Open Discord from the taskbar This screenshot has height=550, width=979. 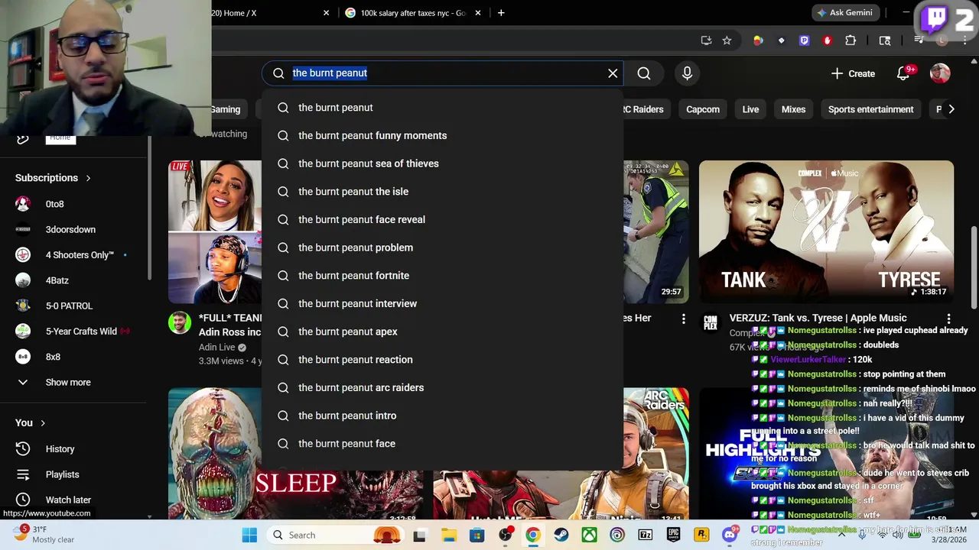[x=730, y=535]
